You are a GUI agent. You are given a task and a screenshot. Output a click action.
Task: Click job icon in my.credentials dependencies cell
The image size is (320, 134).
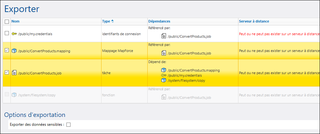click(164, 36)
